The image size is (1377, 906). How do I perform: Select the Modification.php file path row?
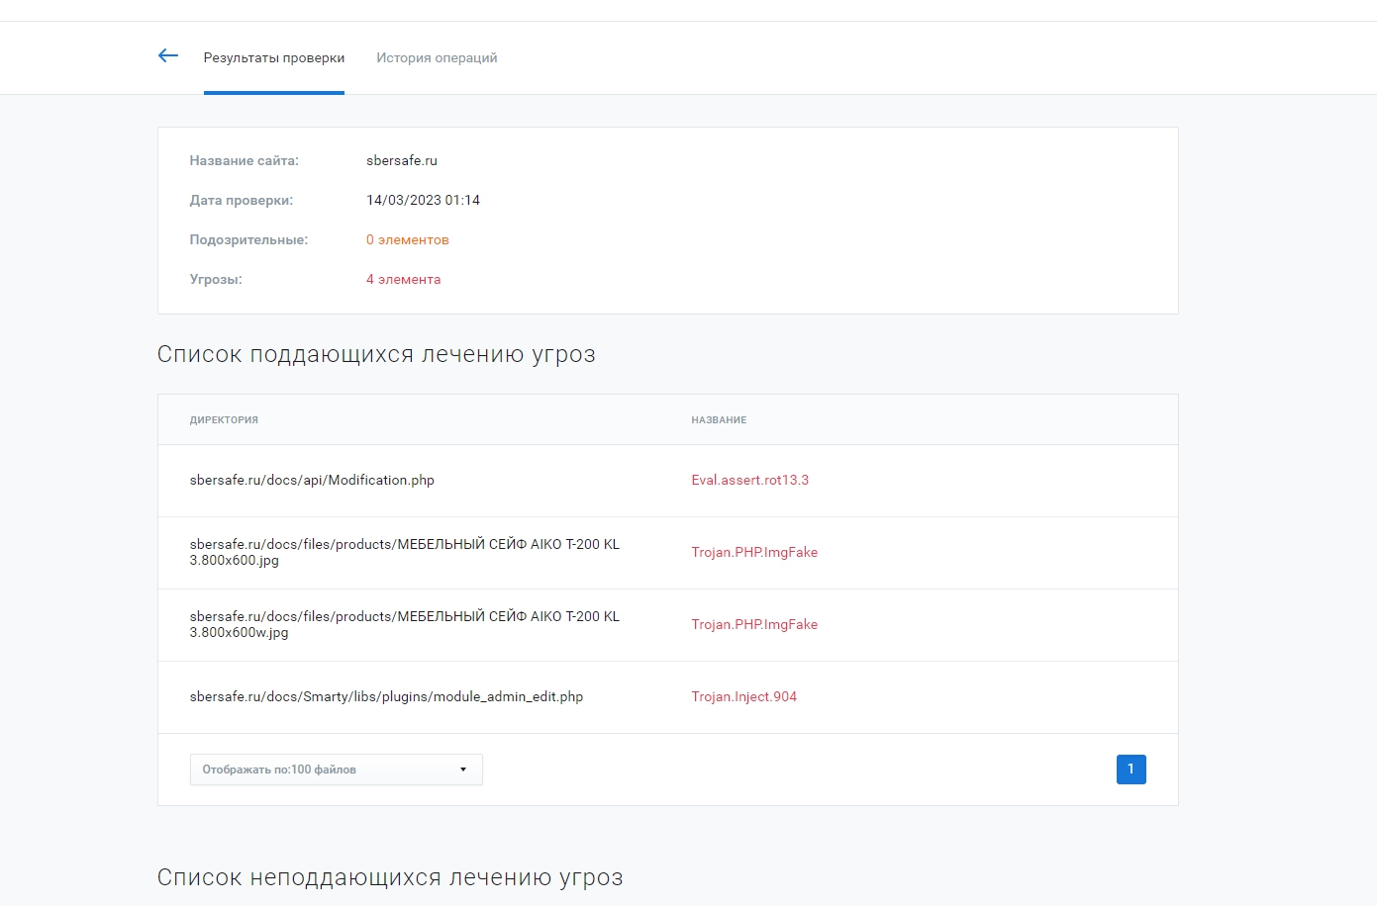[312, 481]
